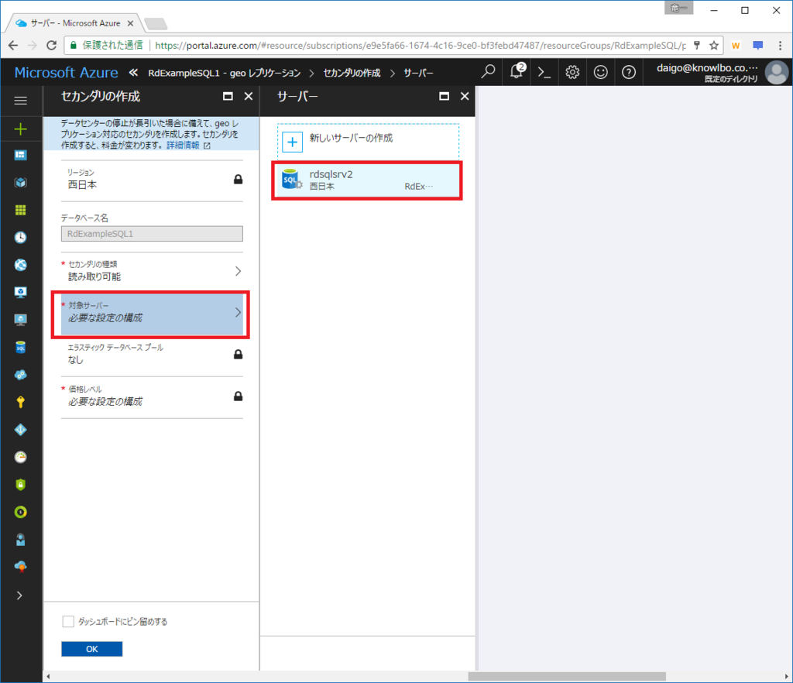Screen dimensions: 793x683
Task: Open RdExampleSQL1 - geo レプリケーション breadcrumb
Action: (x=224, y=74)
